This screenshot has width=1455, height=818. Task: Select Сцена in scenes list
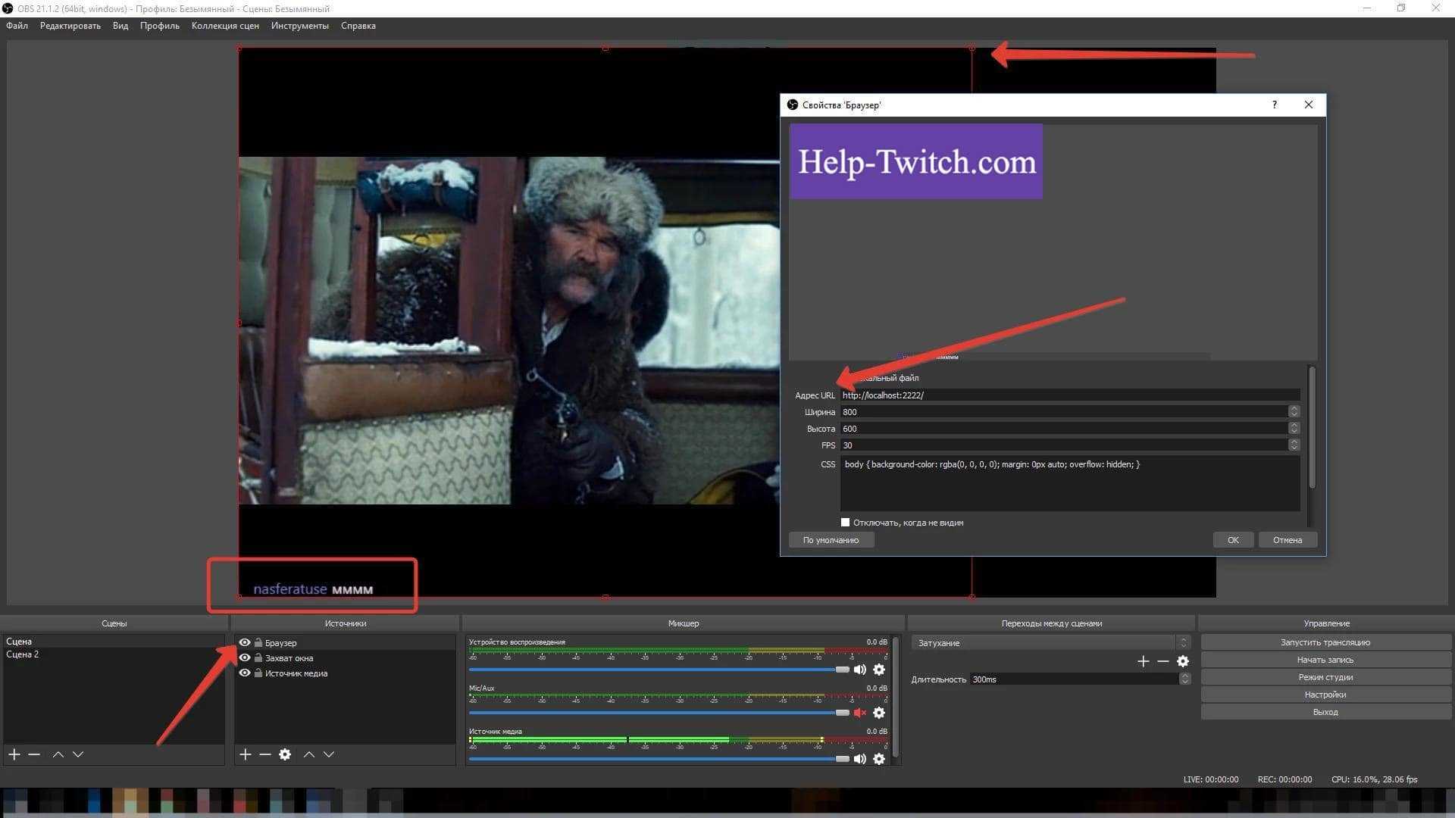[x=114, y=642]
